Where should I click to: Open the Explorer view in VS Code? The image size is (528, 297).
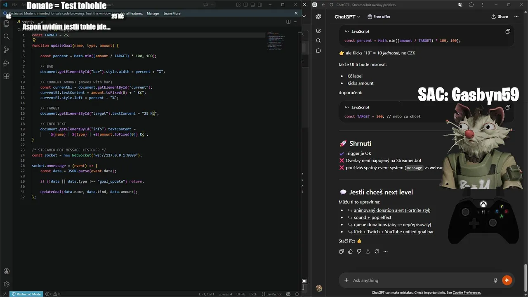[x=6, y=24]
